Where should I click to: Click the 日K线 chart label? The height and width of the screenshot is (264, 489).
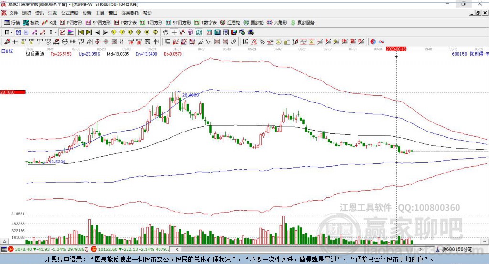tap(7, 51)
